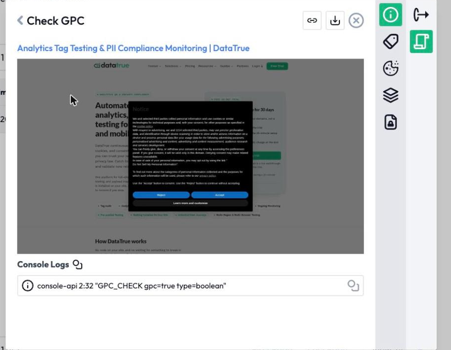Click the Check GPC title text
The image size is (451, 350).
pyautogui.click(x=56, y=21)
